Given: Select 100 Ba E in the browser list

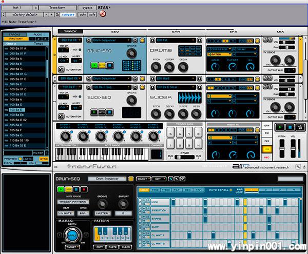Looking at the screenshot, I should click(x=16, y=109).
